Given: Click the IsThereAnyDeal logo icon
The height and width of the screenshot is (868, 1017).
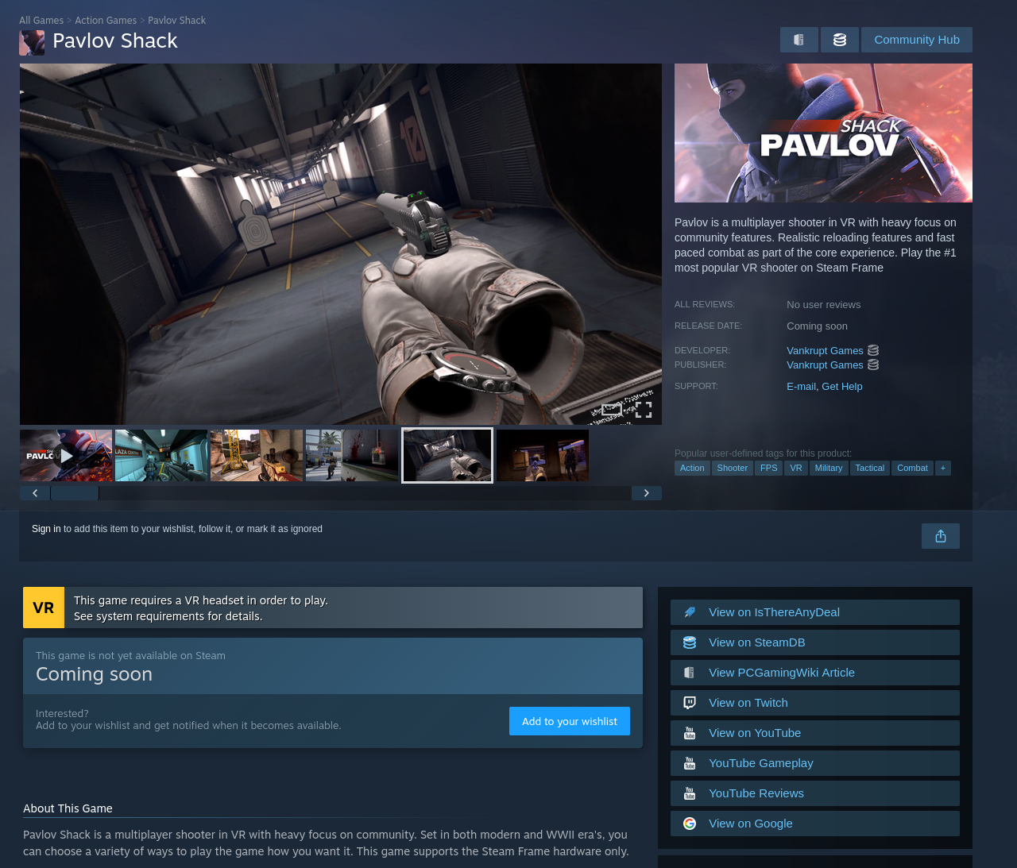Looking at the screenshot, I should click(x=690, y=612).
